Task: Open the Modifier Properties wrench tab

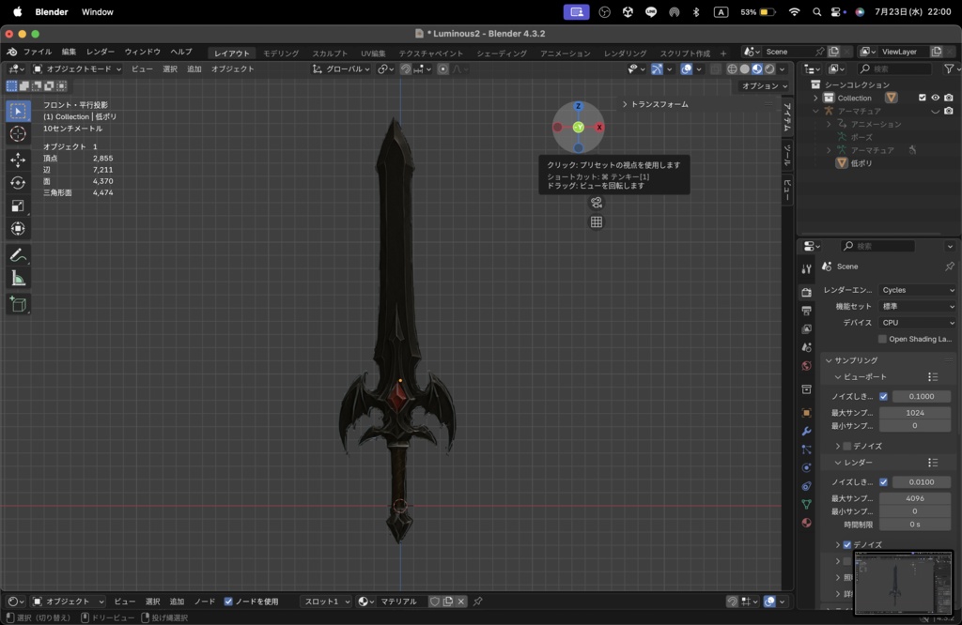Action: coord(806,431)
